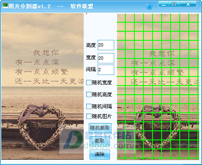Close the 图片分割器 window

[x=188, y=4]
